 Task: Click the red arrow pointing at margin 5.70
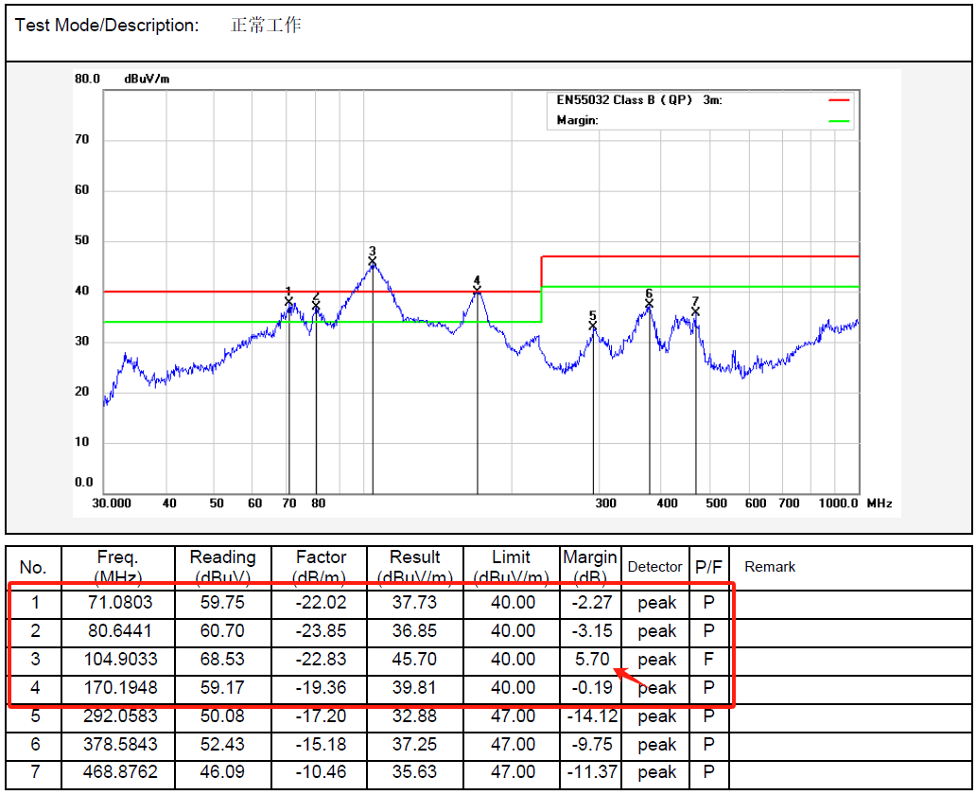click(631, 678)
